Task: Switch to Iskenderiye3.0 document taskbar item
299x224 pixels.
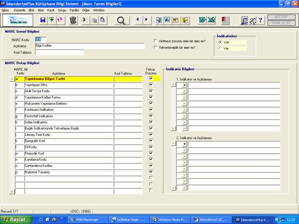Action: [x=211, y=220]
